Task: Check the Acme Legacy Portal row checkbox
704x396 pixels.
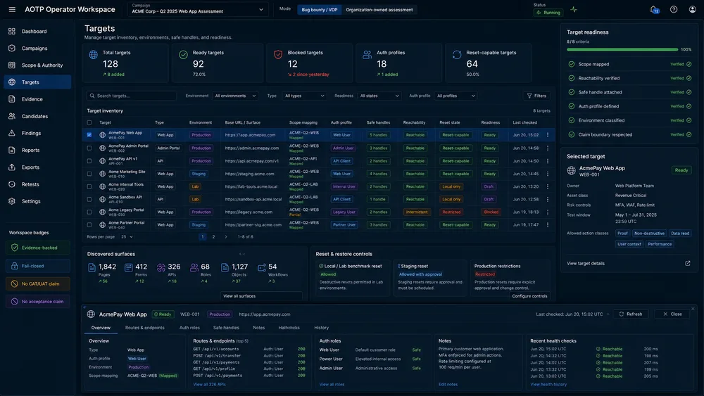Action: point(89,212)
